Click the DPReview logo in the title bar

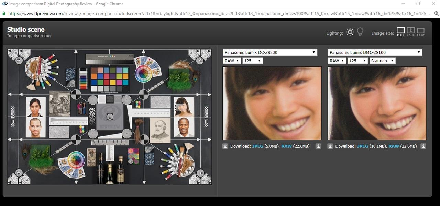5,4
